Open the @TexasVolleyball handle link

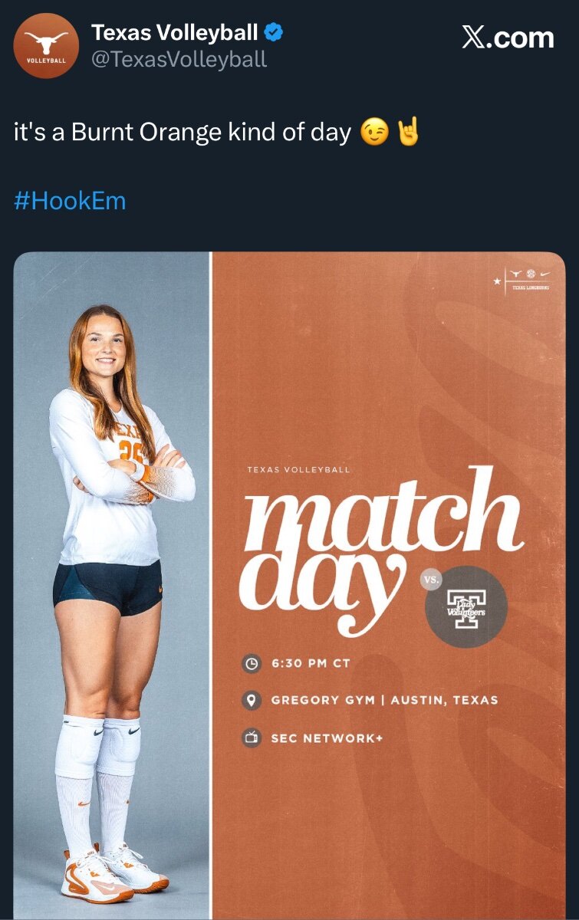(179, 59)
